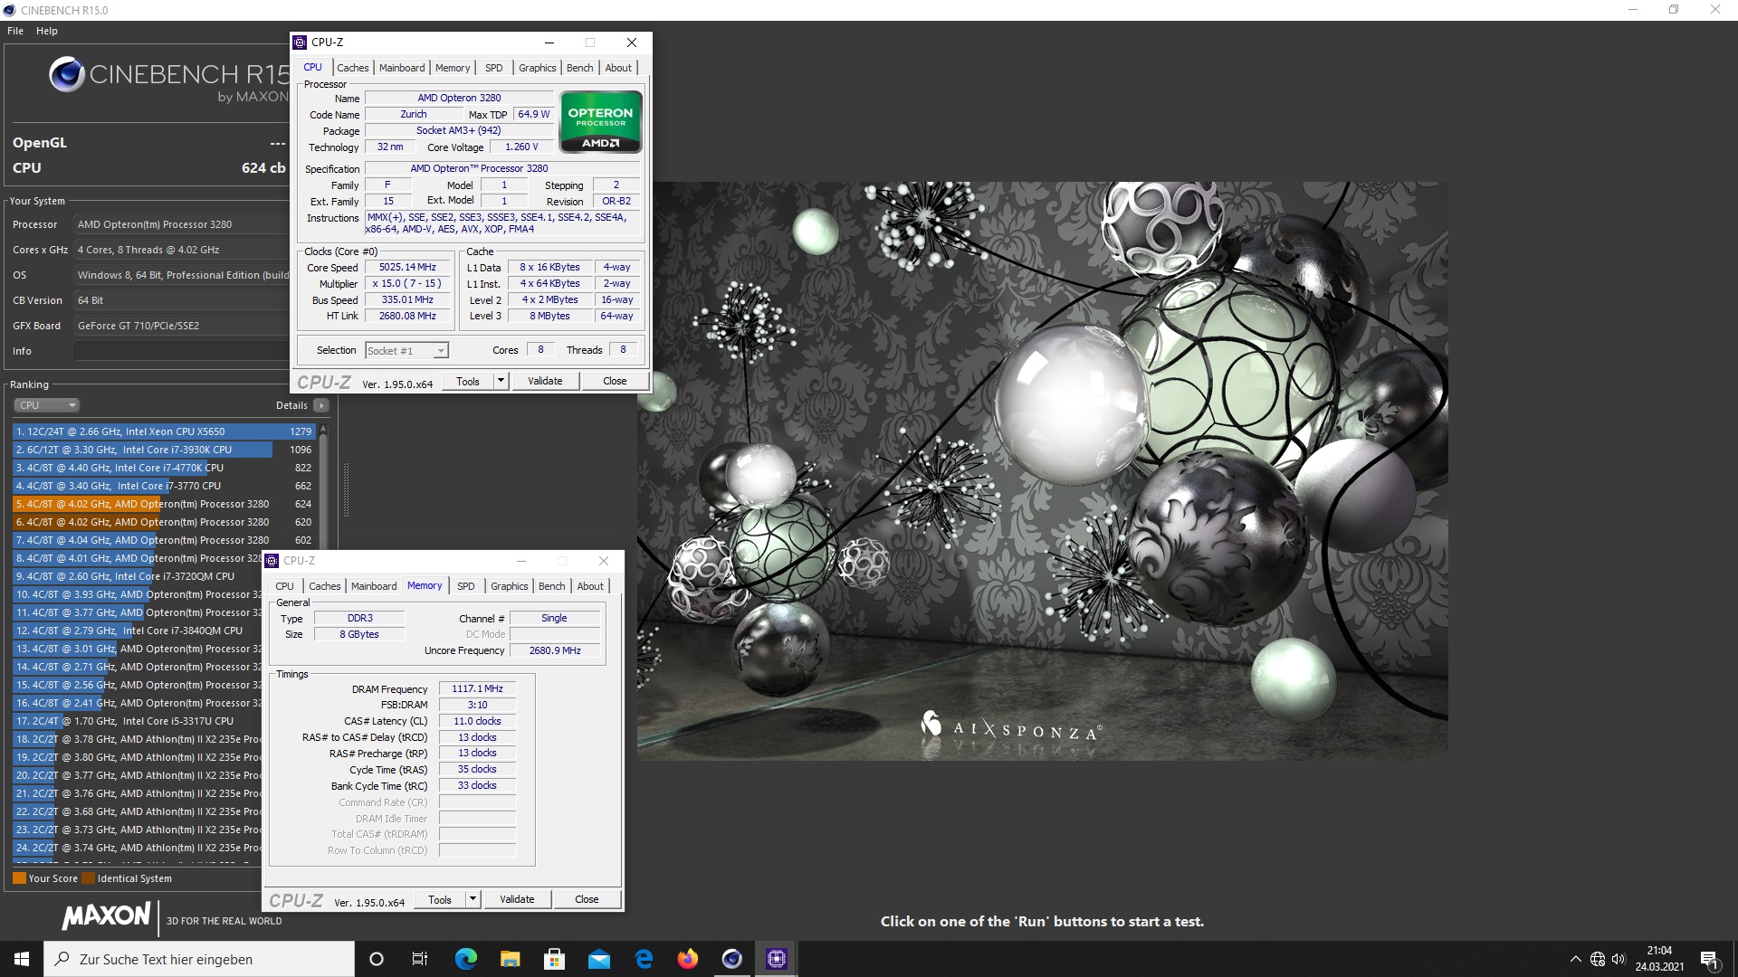Launch Microsoft Edge from the taskbar
The width and height of the screenshot is (1738, 977).
(x=465, y=959)
